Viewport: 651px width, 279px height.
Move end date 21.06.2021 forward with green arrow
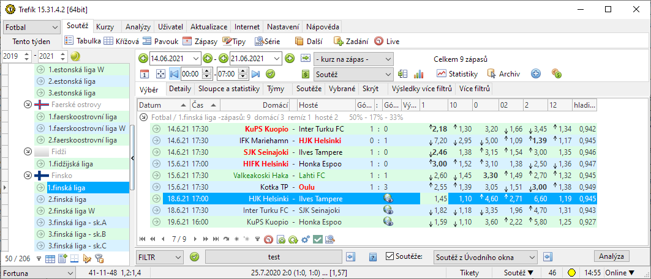(x=290, y=58)
